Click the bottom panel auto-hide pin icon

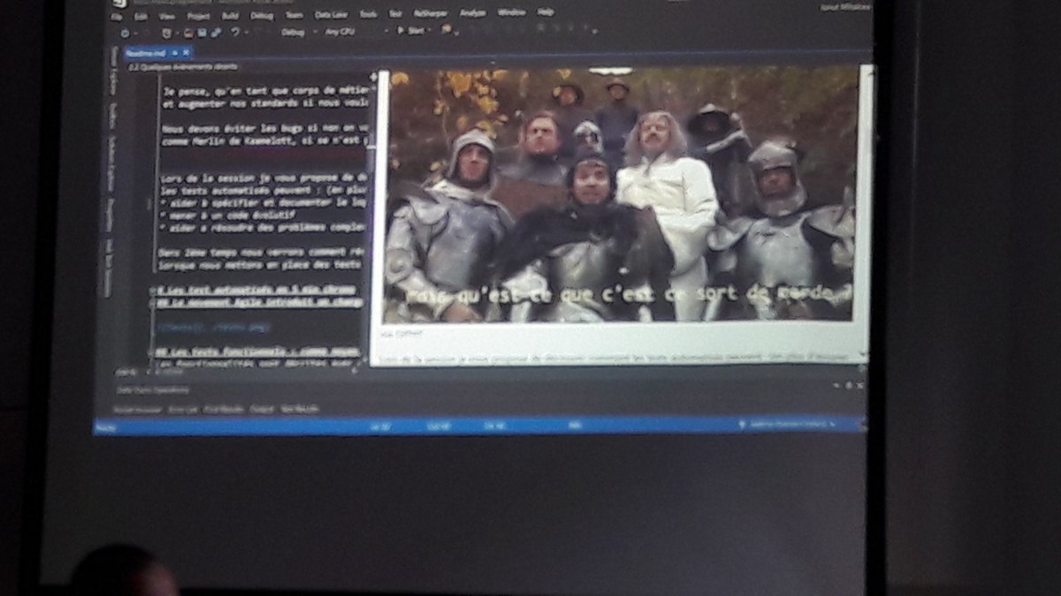pyautogui.click(x=849, y=385)
